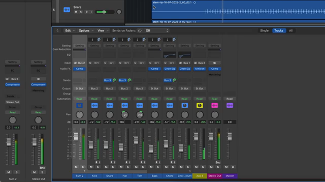Solo the Tom channel

pyautogui.click(x=143, y=167)
